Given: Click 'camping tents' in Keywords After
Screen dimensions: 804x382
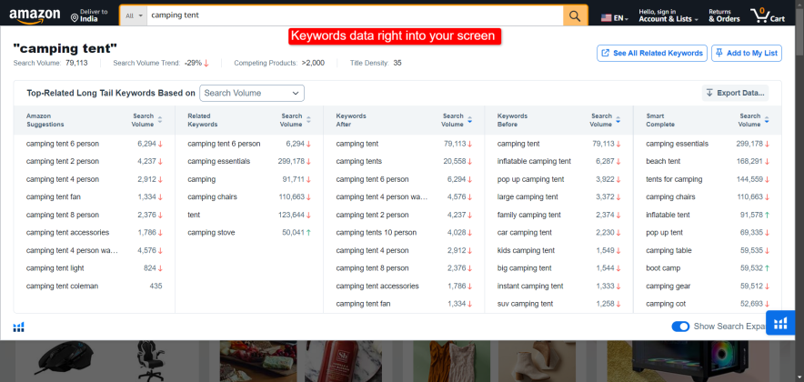Looking at the screenshot, I should 359,162.
